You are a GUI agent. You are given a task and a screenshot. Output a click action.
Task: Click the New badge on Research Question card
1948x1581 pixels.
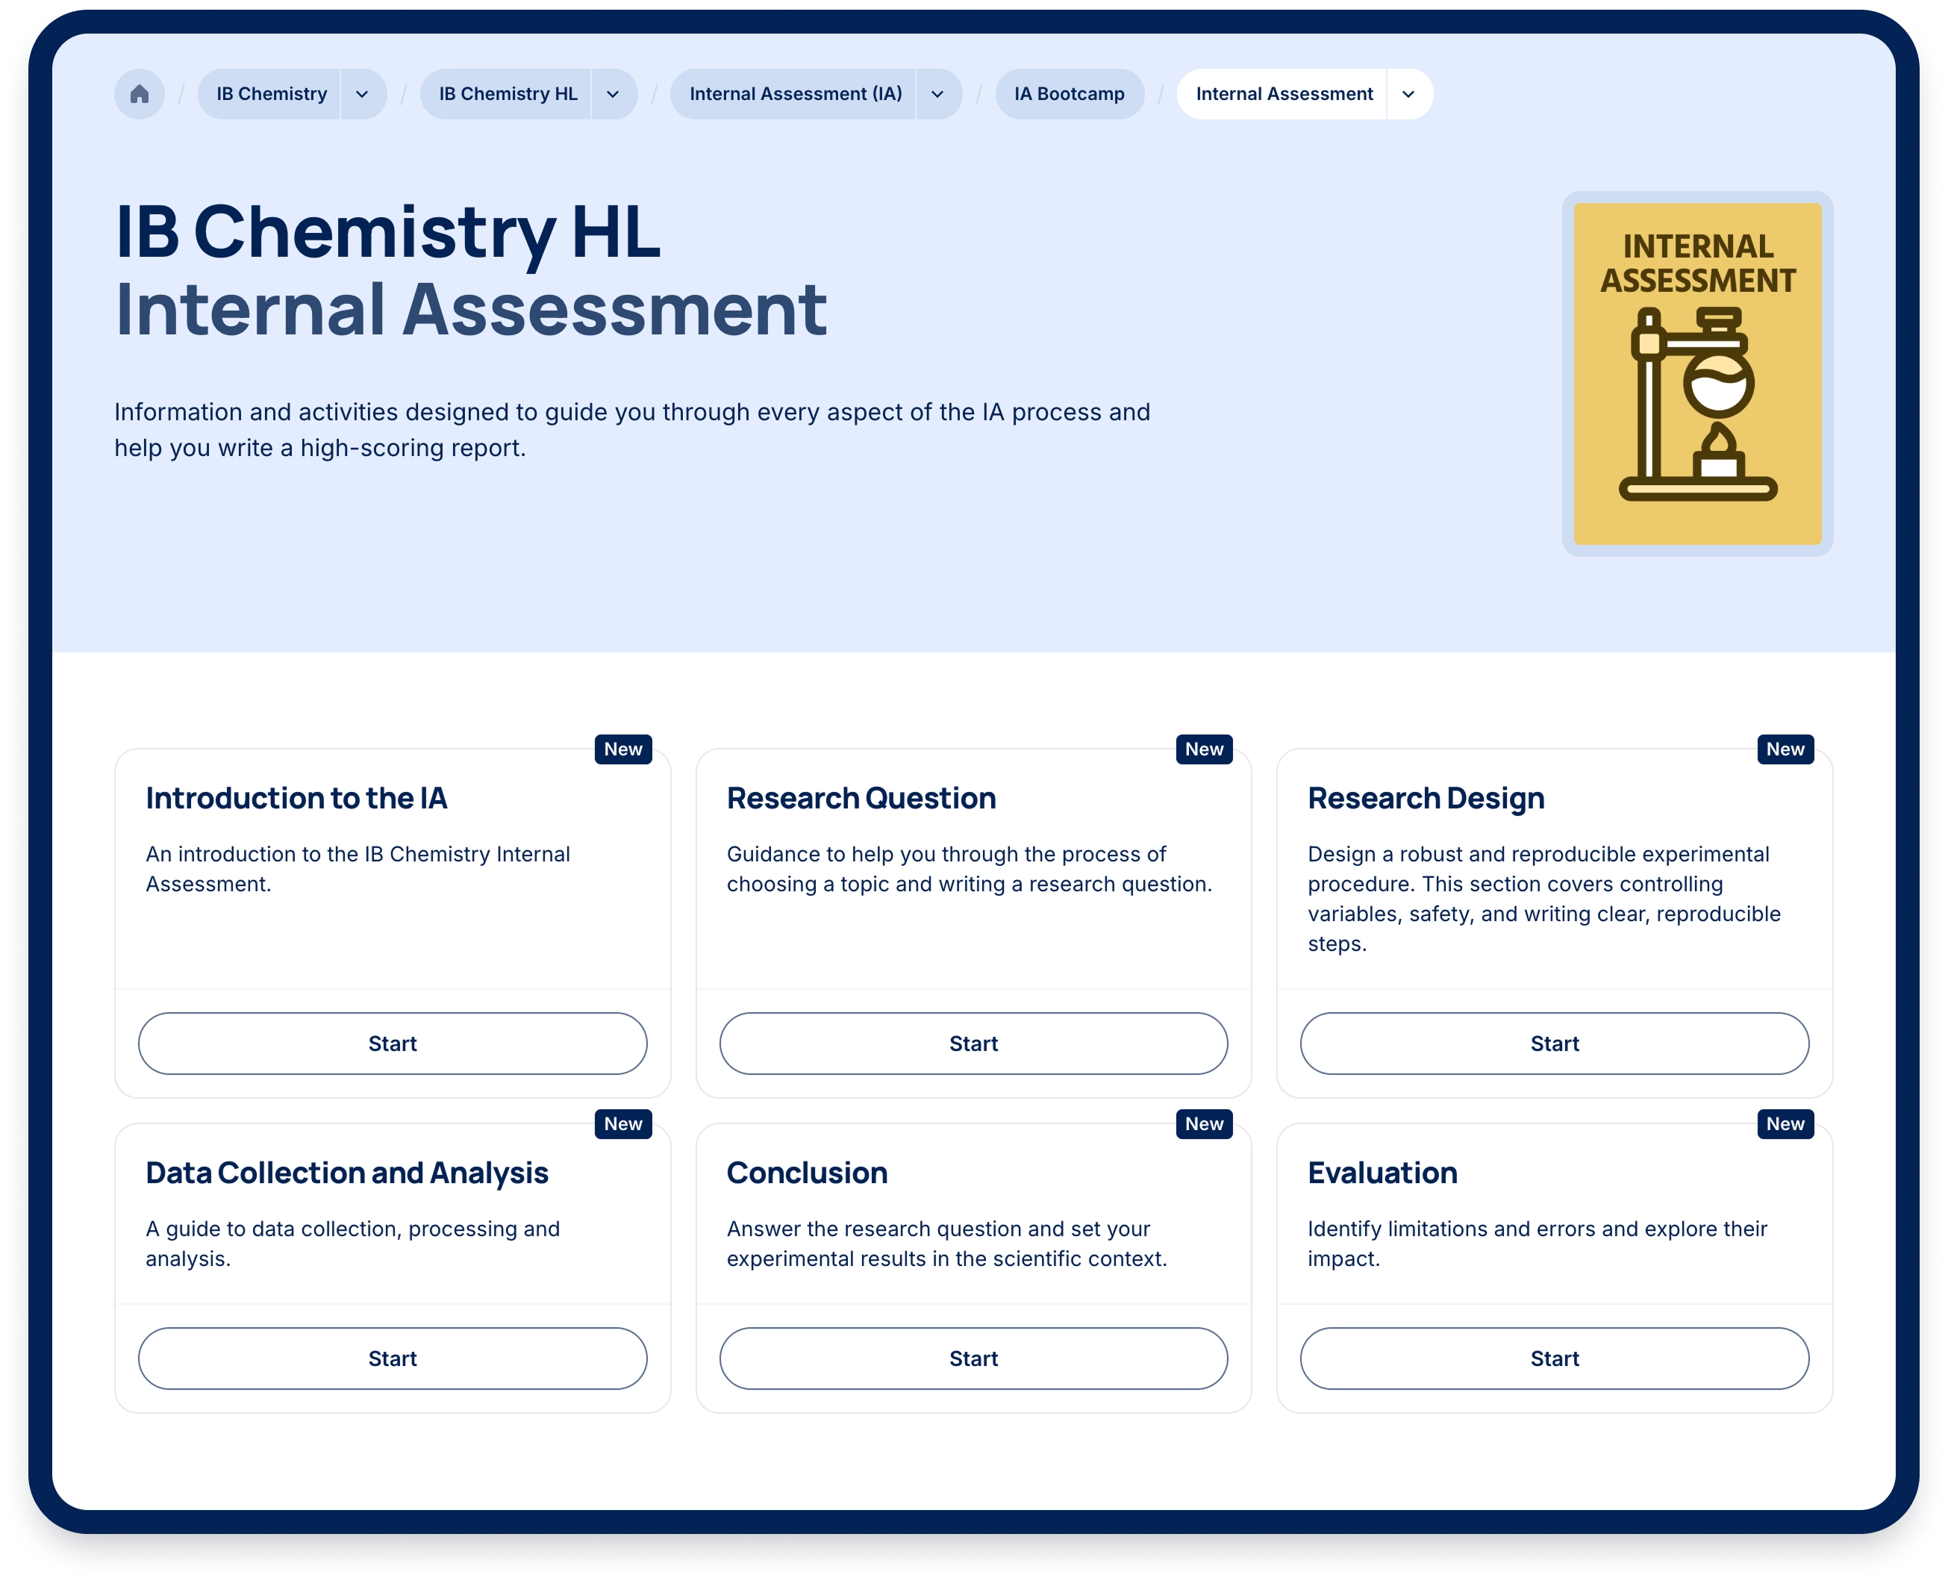click(1204, 749)
